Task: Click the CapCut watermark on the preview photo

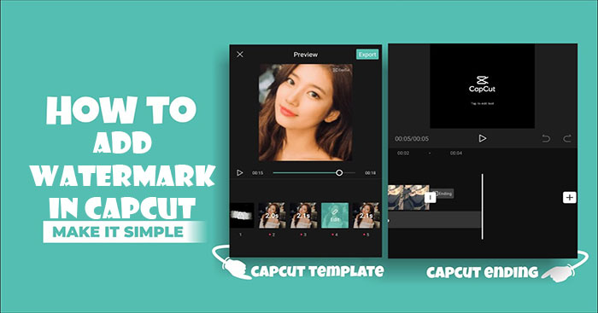Action: click(x=341, y=70)
